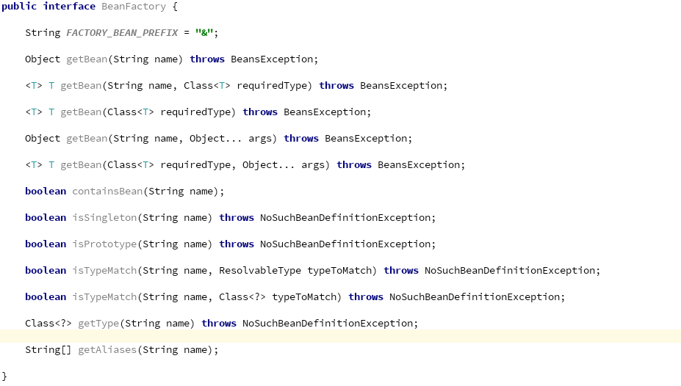Click getBean with name and requiredType parameters

pos(81,86)
